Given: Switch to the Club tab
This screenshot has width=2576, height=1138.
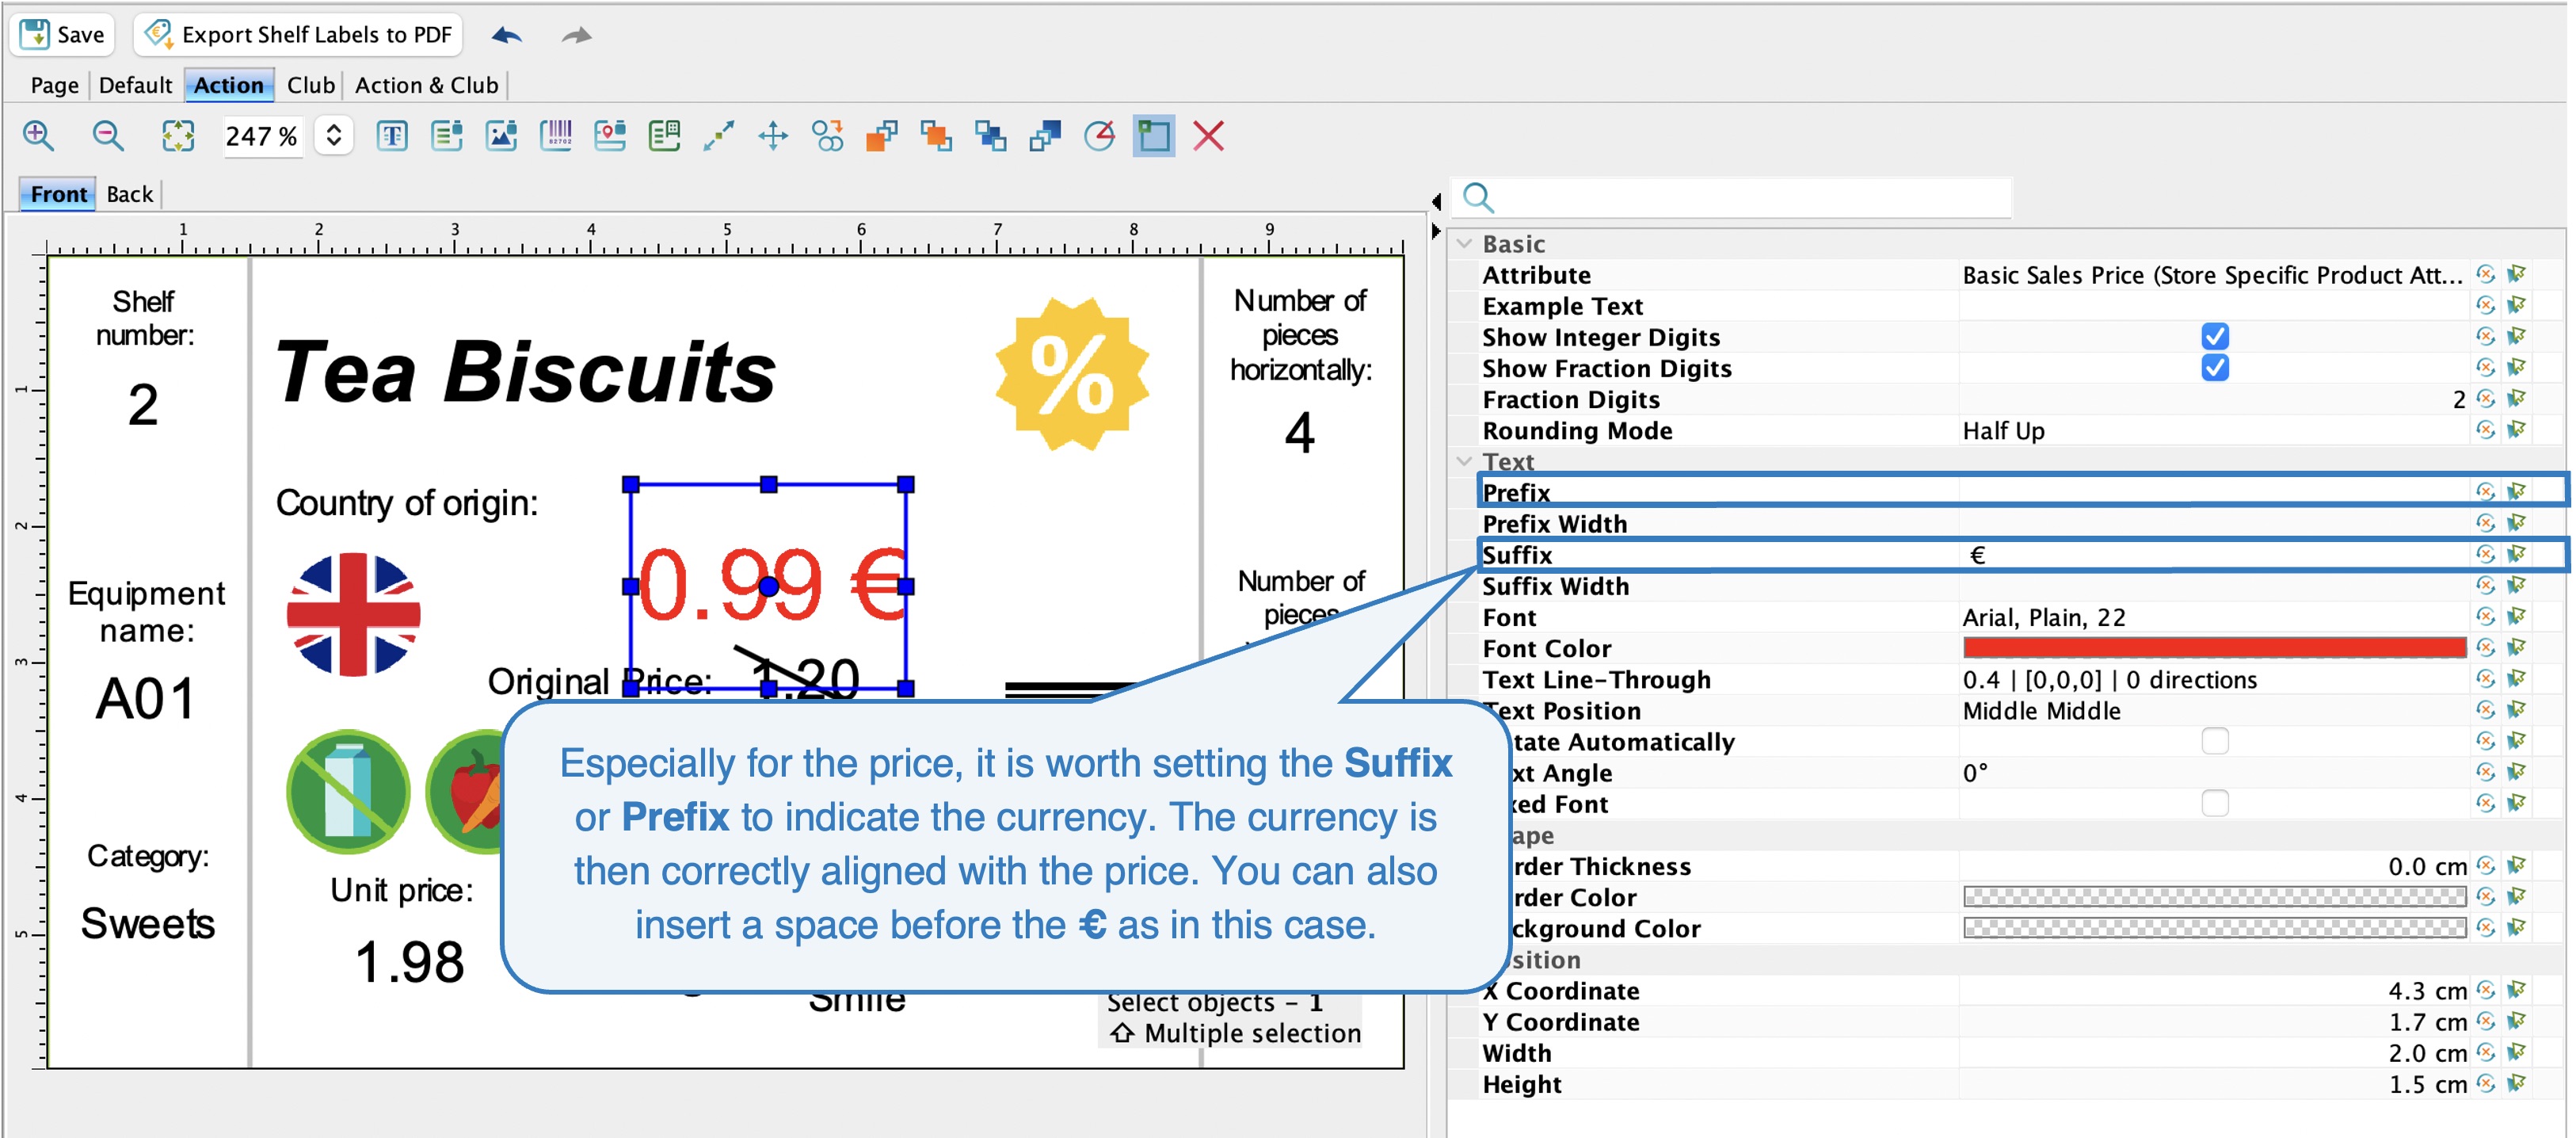Looking at the screenshot, I should point(311,85).
